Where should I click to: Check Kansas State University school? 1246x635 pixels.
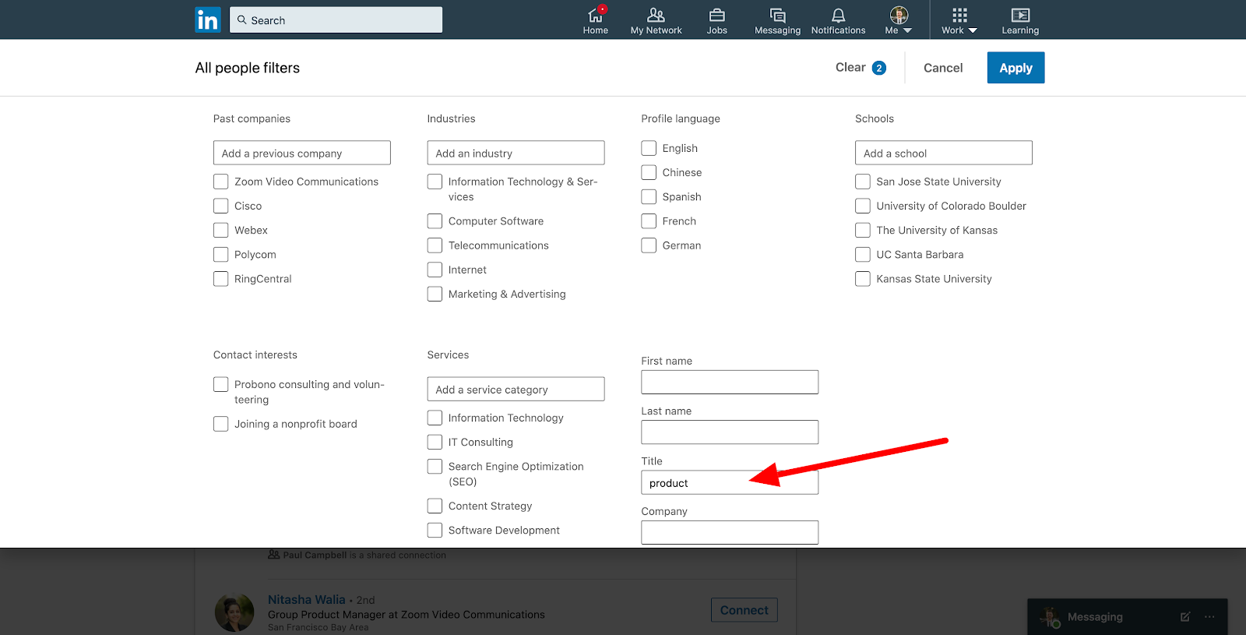coord(862,278)
